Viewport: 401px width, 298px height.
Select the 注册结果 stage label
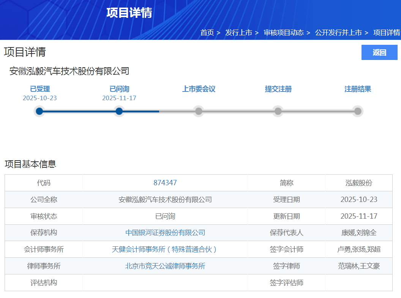pyautogui.click(x=358, y=89)
